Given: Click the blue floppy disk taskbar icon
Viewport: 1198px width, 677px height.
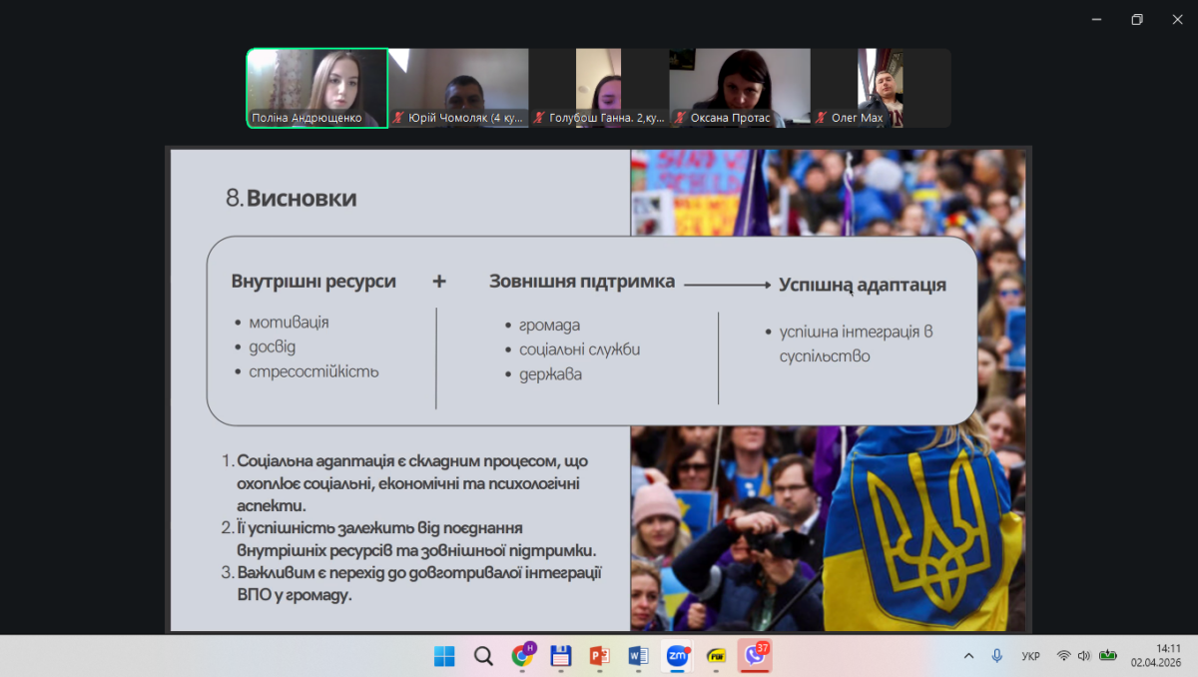Looking at the screenshot, I should [x=561, y=656].
